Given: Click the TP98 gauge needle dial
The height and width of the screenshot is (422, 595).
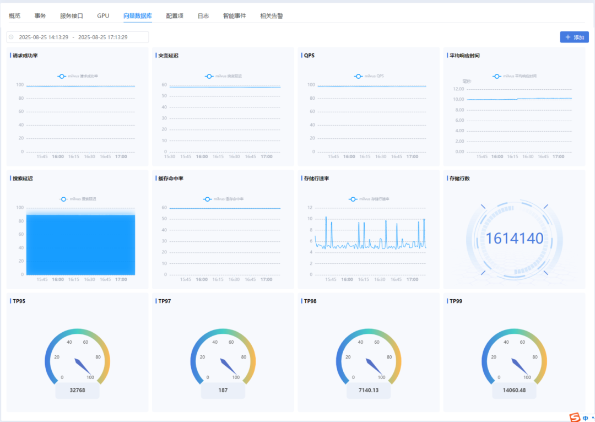Looking at the screenshot, I should [x=369, y=359].
